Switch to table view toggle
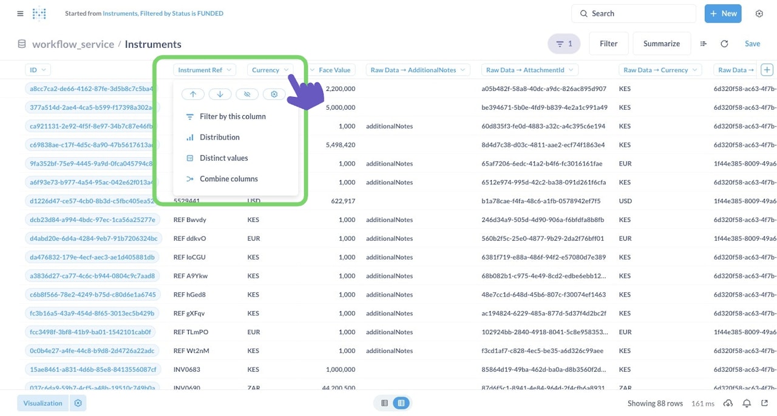Image resolution: width=777 pixels, height=416 pixels. pos(401,403)
